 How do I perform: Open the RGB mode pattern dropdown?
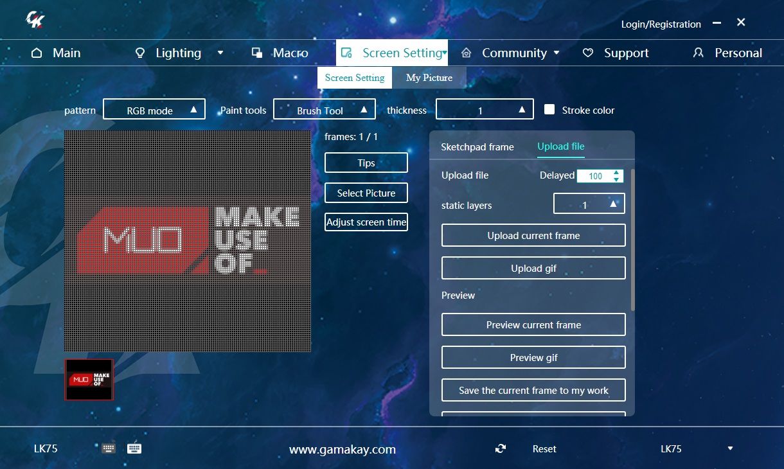(x=154, y=109)
